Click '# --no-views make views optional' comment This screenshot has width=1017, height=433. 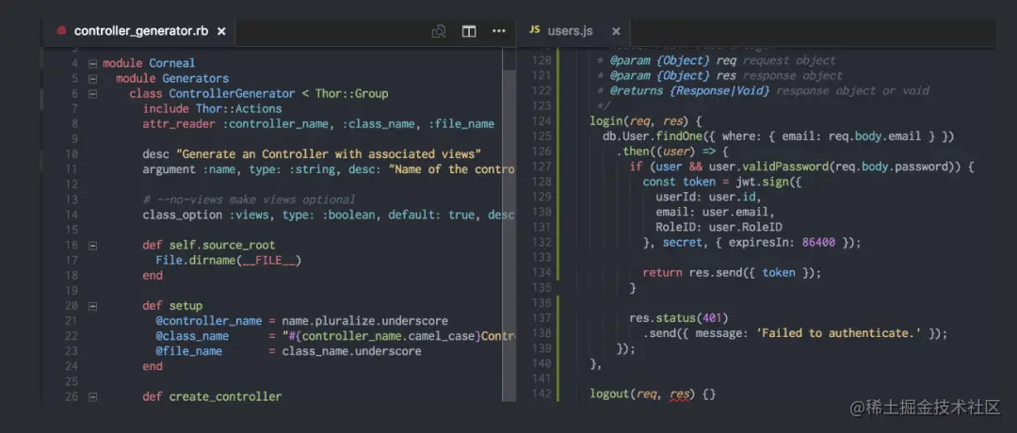pyautogui.click(x=249, y=200)
